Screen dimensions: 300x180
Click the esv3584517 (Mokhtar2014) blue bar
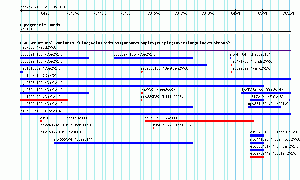(x=257, y=150)
